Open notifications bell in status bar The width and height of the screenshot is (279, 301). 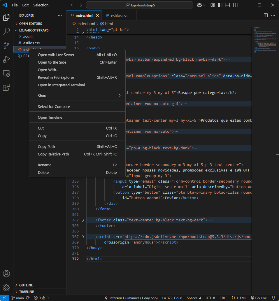(x=273, y=298)
